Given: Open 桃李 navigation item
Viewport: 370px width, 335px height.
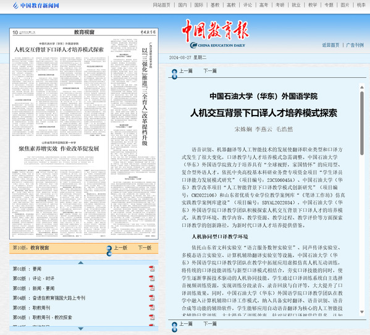Looking at the screenshot, I should coord(361,5).
